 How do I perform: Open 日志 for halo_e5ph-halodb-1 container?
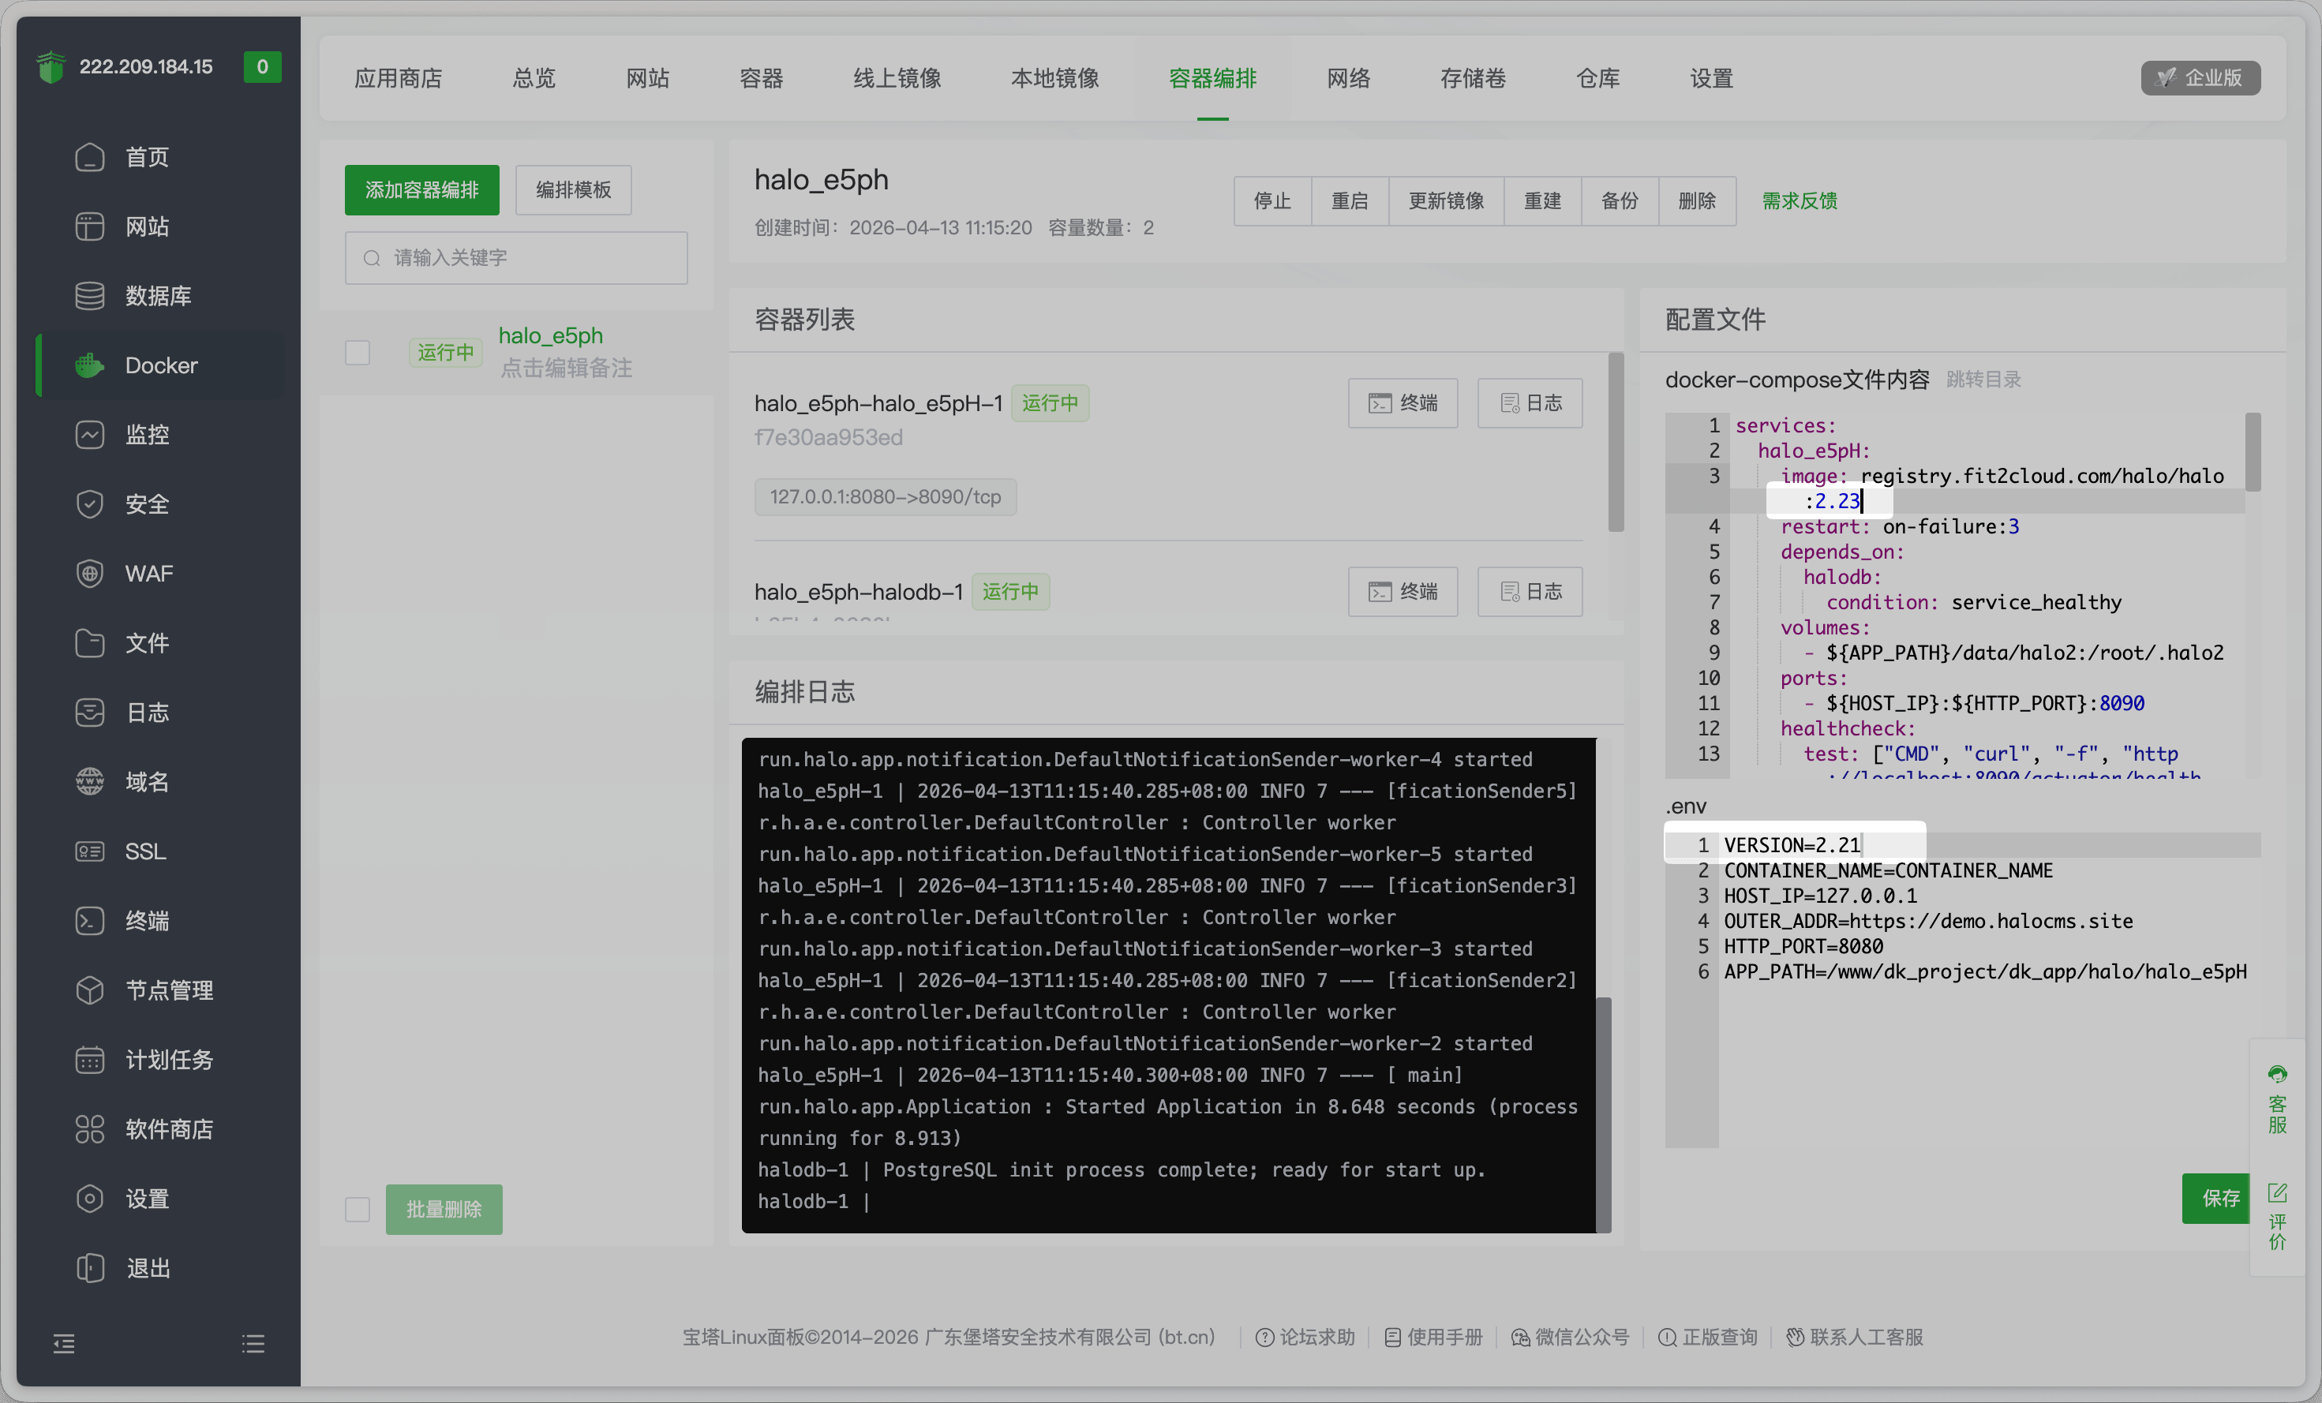pos(1530,592)
